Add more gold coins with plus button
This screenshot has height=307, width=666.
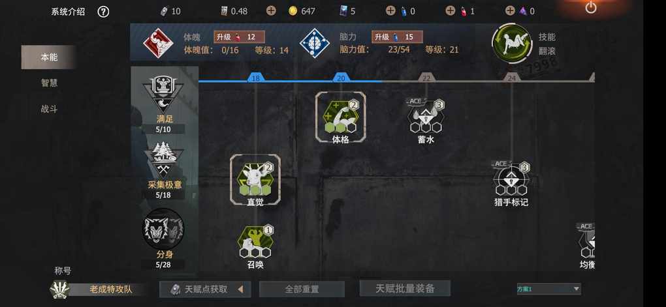tap(271, 11)
